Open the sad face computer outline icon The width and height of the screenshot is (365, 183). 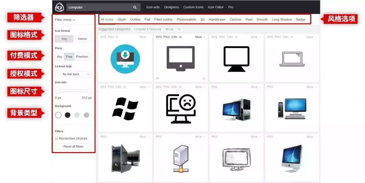point(181,109)
